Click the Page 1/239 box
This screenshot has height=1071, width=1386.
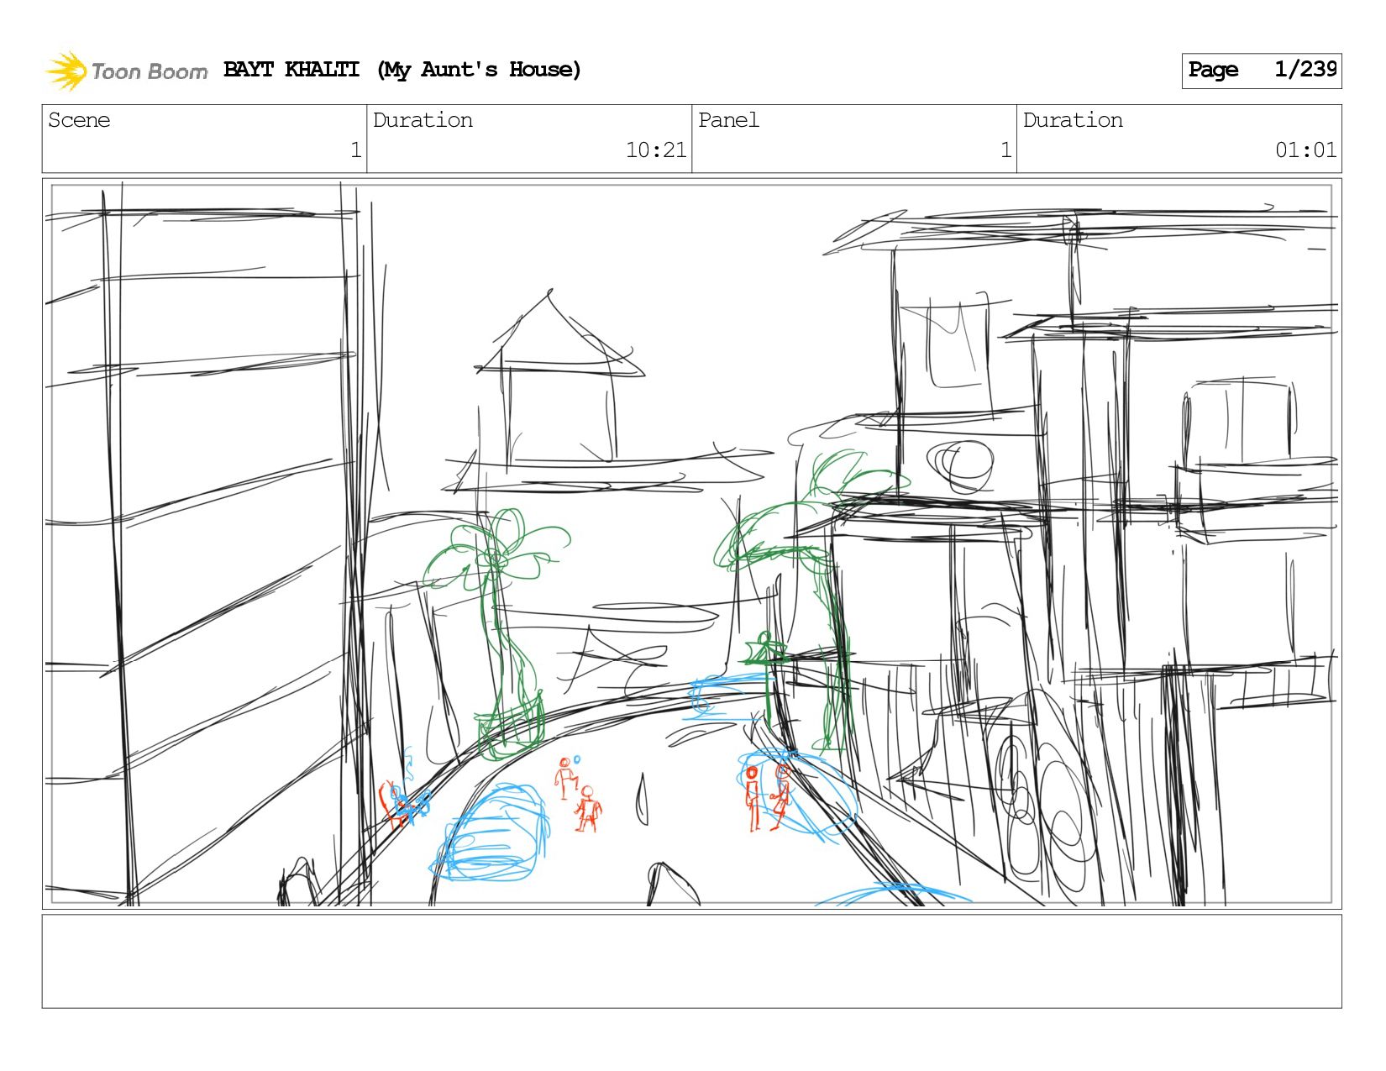(1261, 71)
